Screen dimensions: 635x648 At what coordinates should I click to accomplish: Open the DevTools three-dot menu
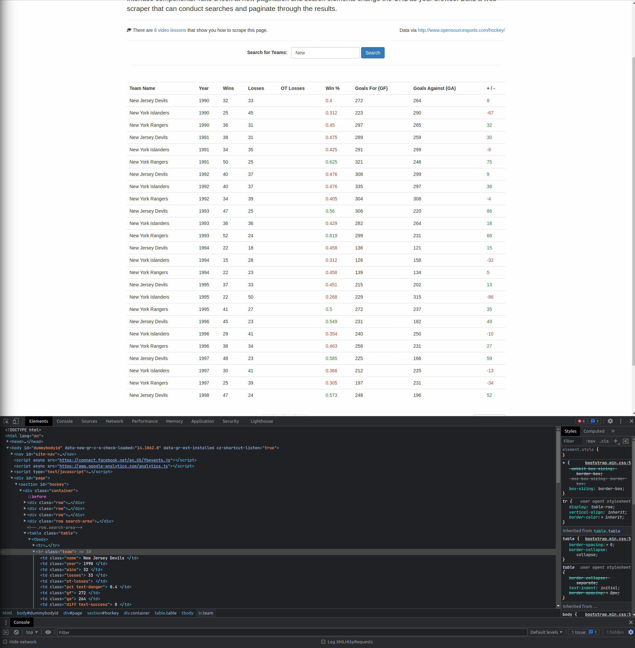621,421
